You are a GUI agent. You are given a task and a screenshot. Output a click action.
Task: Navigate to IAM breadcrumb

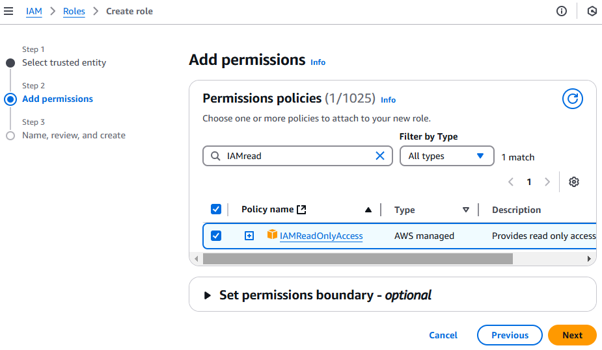click(x=34, y=11)
